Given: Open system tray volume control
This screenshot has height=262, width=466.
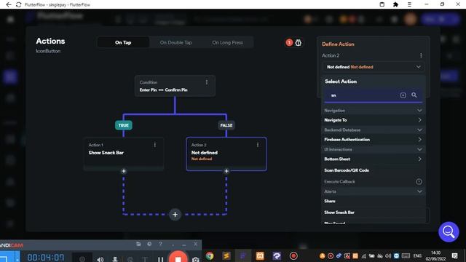Looking at the screenshot, I should 388,255.
